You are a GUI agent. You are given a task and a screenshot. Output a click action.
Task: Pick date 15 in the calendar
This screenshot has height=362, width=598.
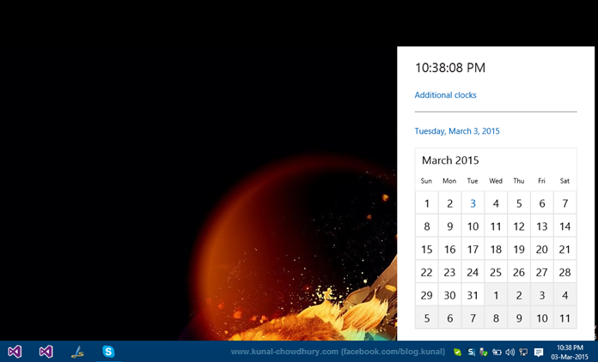coord(427,250)
